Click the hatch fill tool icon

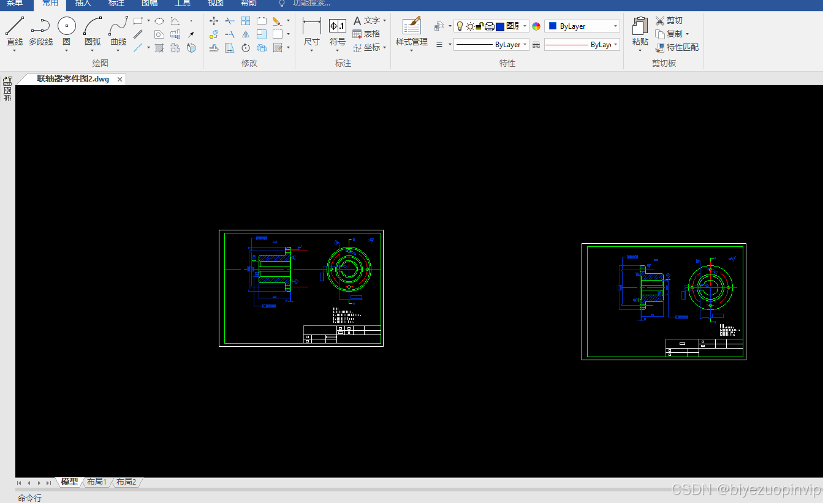click(159, 47)
